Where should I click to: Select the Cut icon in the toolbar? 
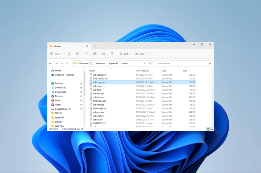tap(69, 54)
